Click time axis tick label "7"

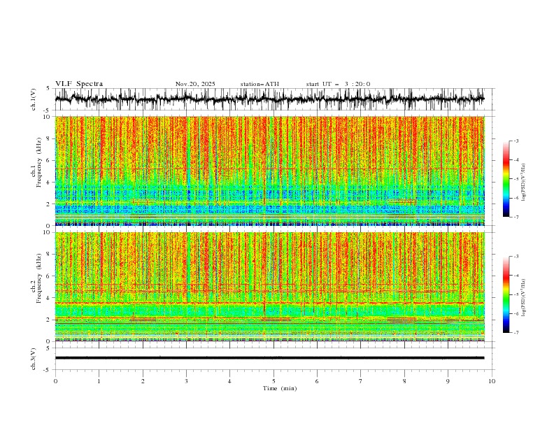coord(361,381)
